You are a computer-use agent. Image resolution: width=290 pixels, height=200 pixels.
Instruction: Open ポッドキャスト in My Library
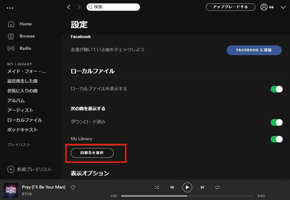(x=22, y=130)
